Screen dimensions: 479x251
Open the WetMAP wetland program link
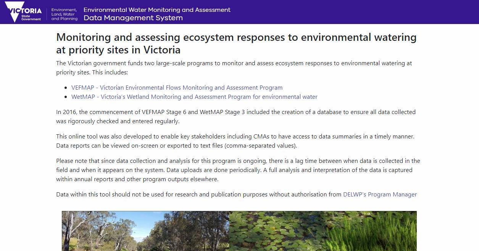[x=194, y=97]
